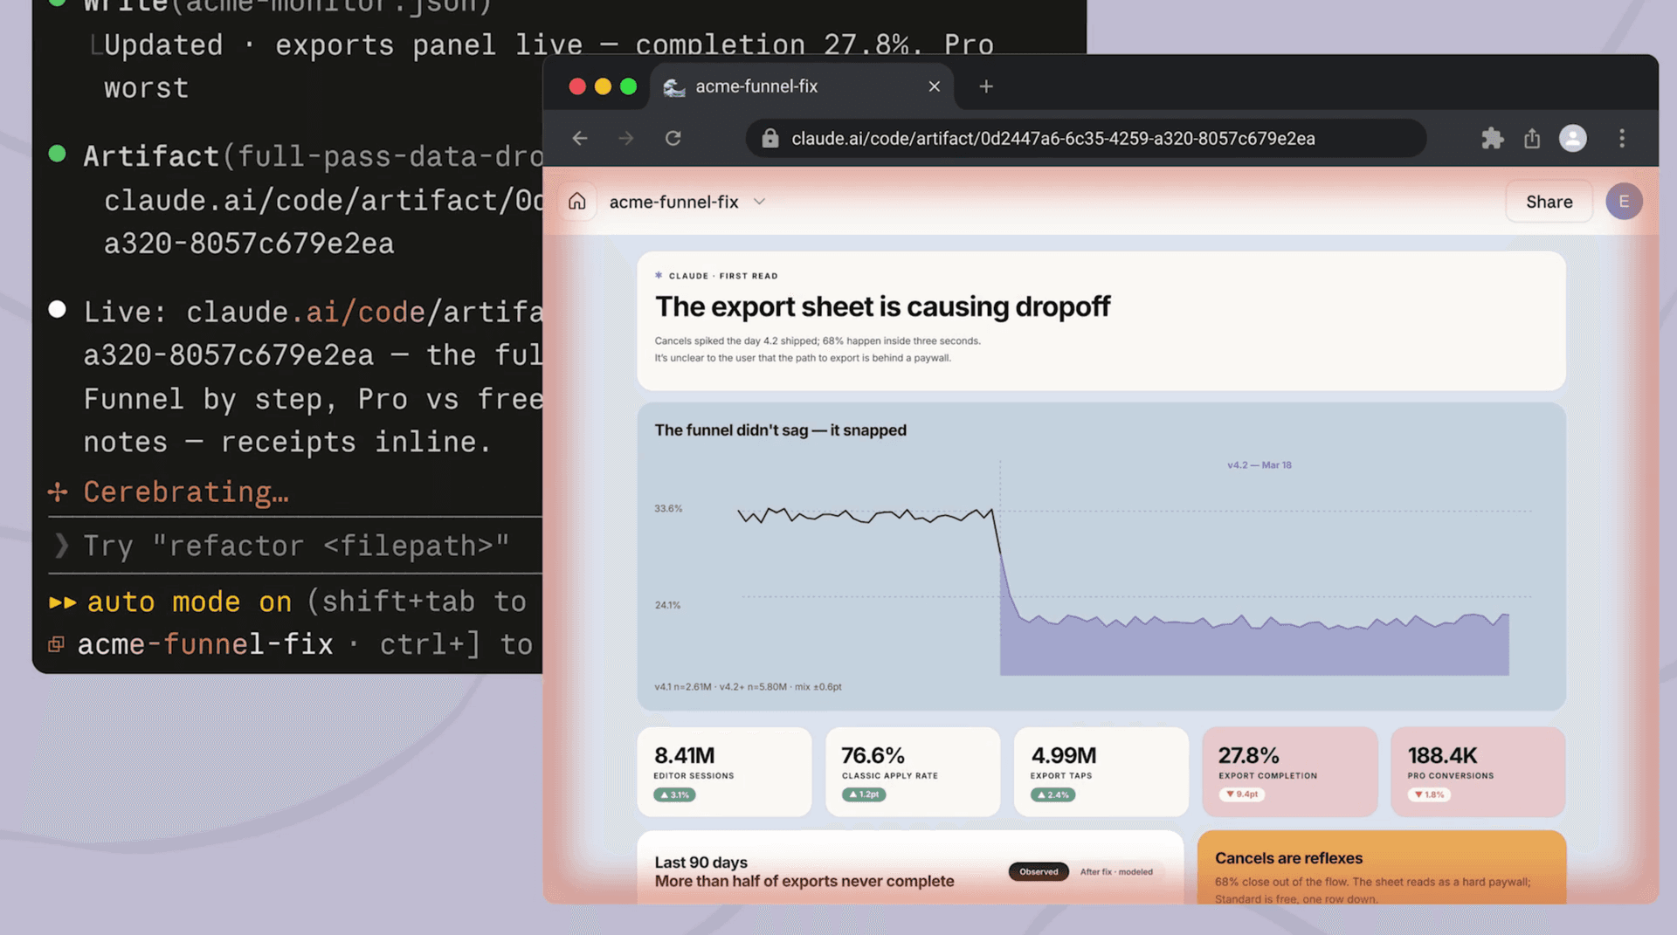Click the green bullet beside Artifact in terminal

click(58, 155)
